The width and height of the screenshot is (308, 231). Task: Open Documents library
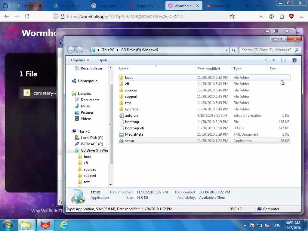pos(87,100)
